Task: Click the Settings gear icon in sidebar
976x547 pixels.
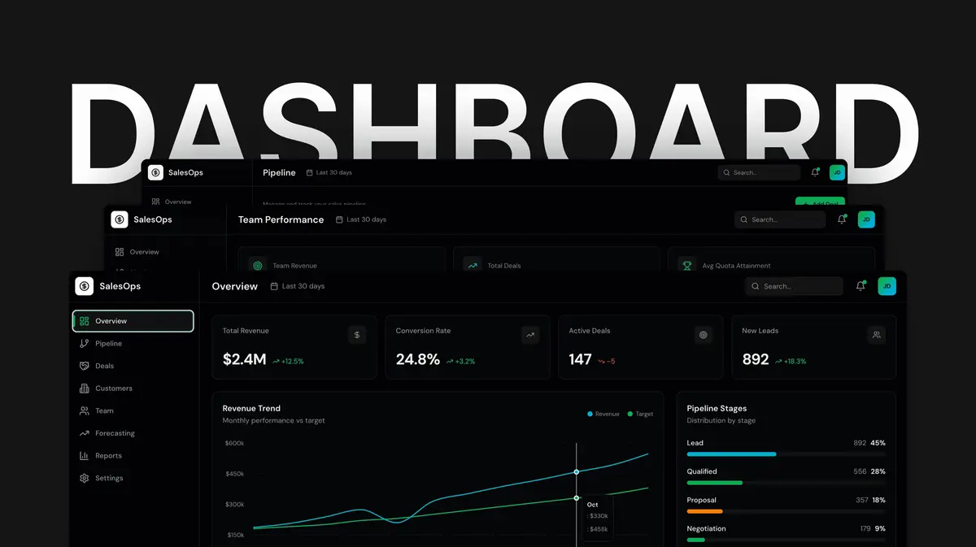Action: 84,478
